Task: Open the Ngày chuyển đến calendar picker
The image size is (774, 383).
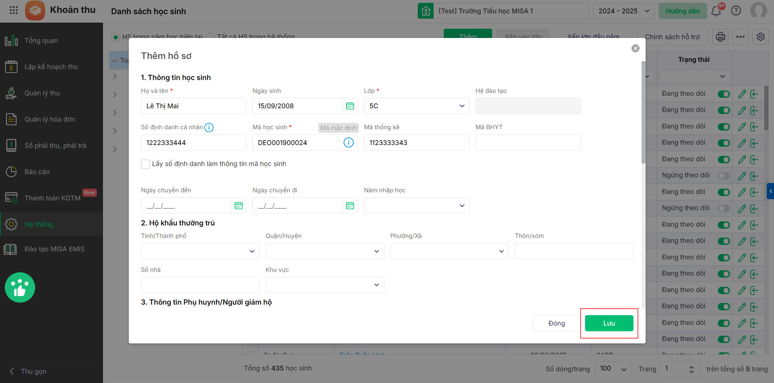Action: [239, 206]
